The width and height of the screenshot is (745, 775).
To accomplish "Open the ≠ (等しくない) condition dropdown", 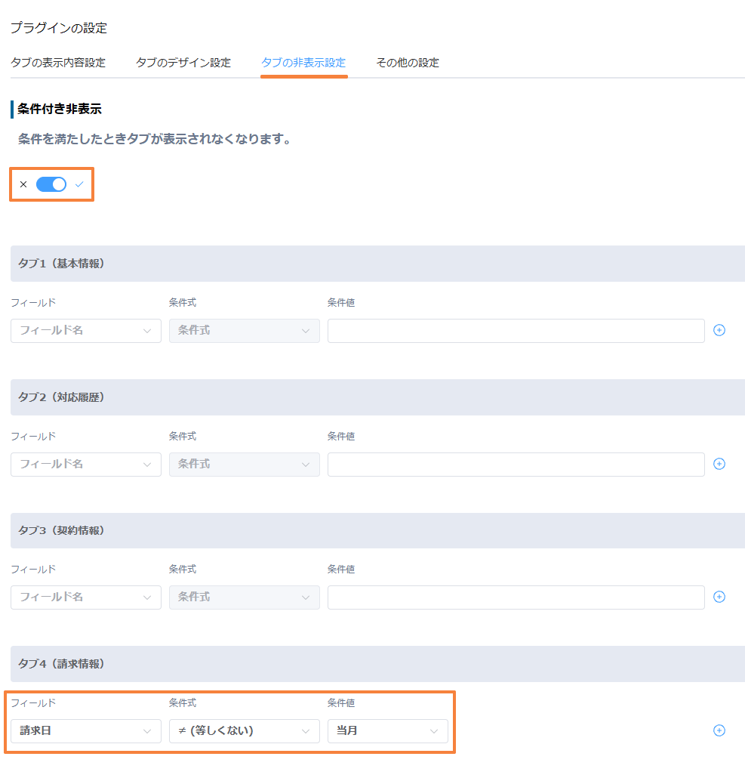I will [245, 731].
